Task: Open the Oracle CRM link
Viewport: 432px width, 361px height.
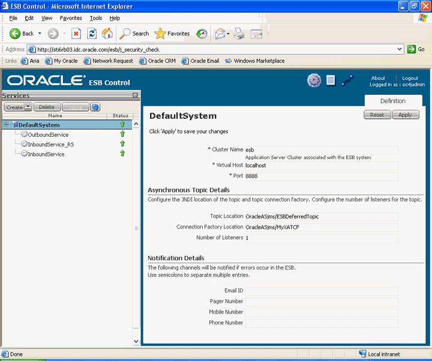Action: coord(158,61)
